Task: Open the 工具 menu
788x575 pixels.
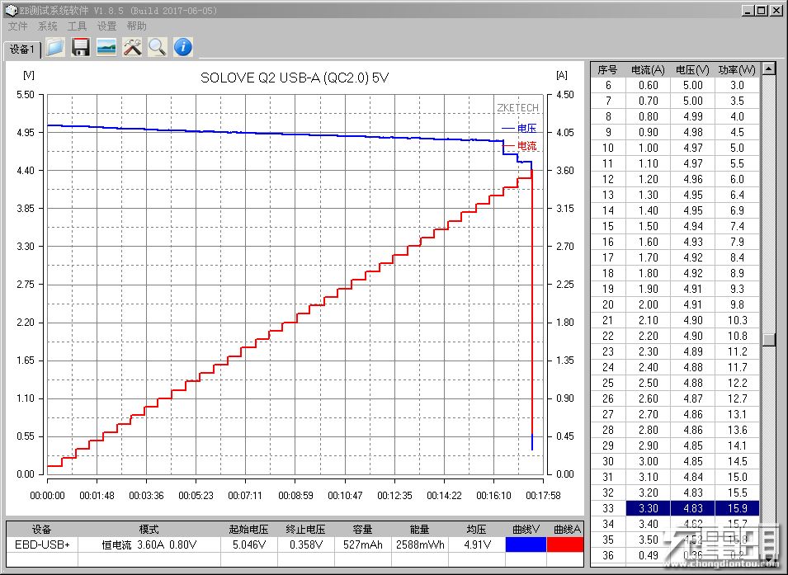Action: [77, 26]
